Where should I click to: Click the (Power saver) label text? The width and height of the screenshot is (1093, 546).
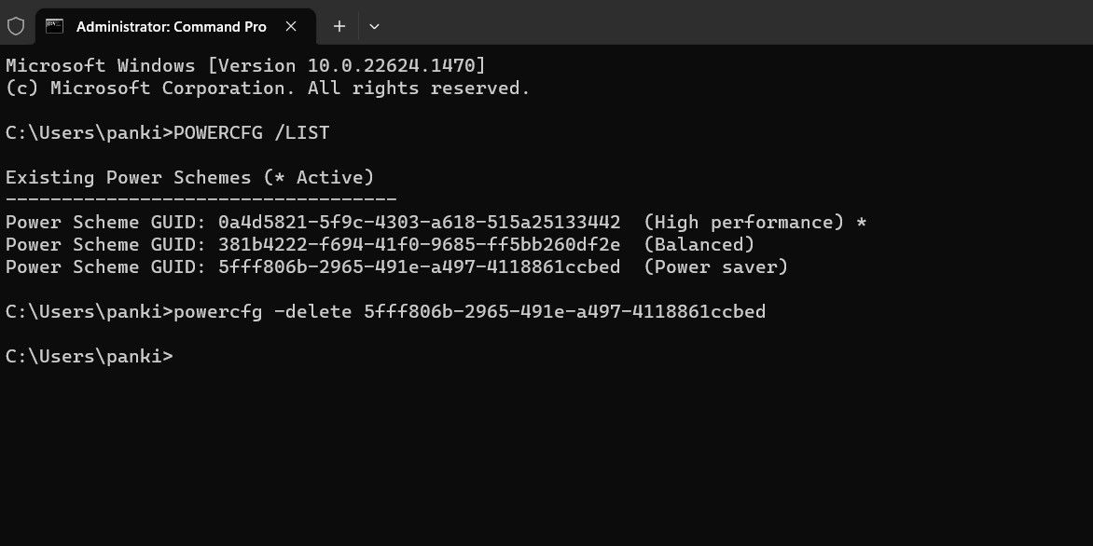pyautogui.click(x=714, y=266)
